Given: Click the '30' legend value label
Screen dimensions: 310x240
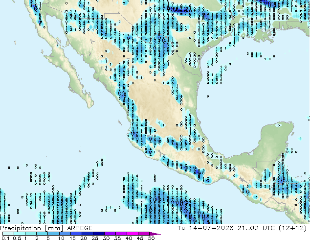Looking at the screenshot, I should [x=107, y=238].
